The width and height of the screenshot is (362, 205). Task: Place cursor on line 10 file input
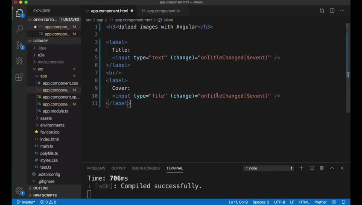tap(196, 96)
